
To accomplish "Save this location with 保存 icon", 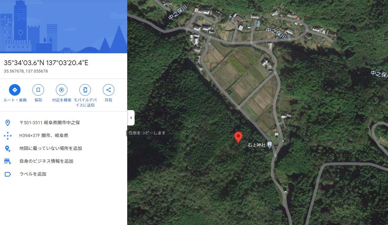I will click(38, 90).
